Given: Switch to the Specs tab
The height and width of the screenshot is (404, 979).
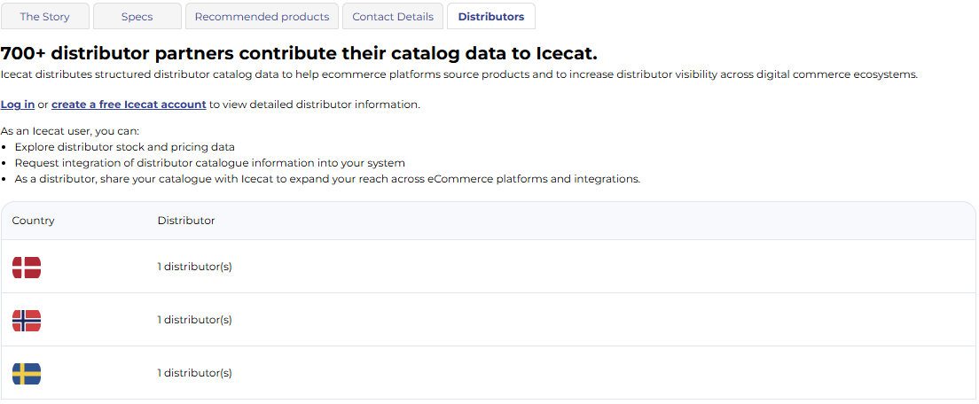Looking at the screenshot, I should coord(137,17).
